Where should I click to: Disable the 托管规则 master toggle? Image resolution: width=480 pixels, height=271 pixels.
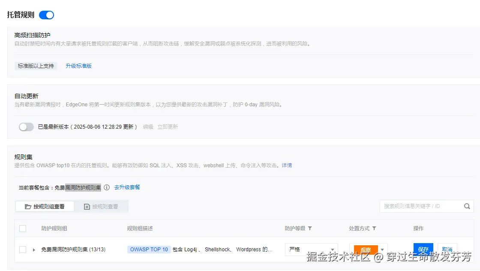coord(46,15)
